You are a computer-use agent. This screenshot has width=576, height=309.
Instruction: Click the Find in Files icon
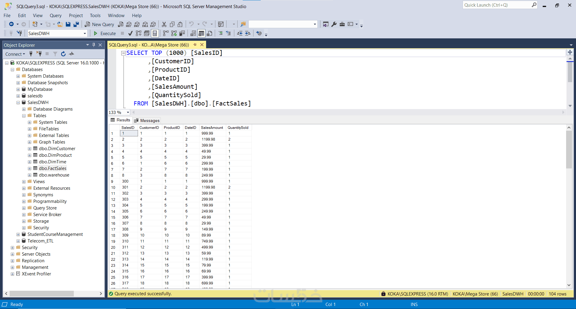click(243, 24)
